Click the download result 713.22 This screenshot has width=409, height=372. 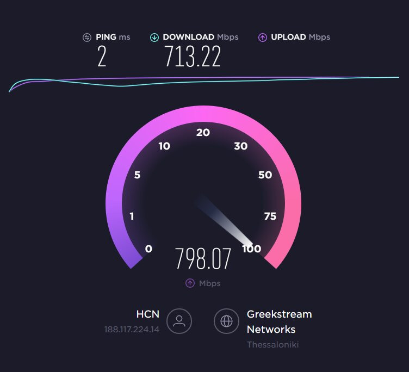[193, 56]
